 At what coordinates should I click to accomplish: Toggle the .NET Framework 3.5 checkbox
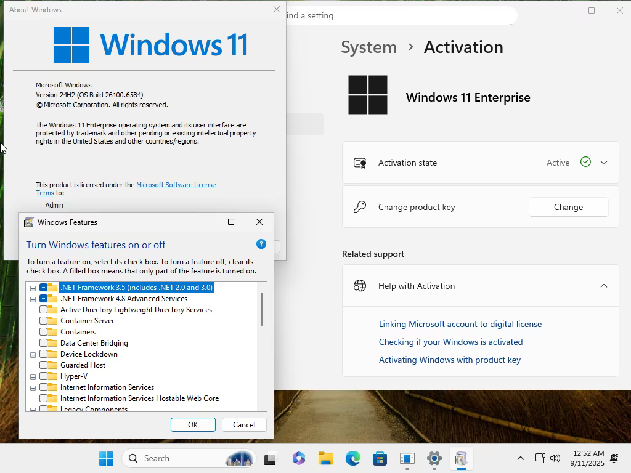(x=44, y=288)
